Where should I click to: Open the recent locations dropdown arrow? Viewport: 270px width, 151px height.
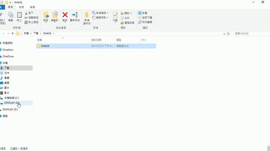coord(8,34)
